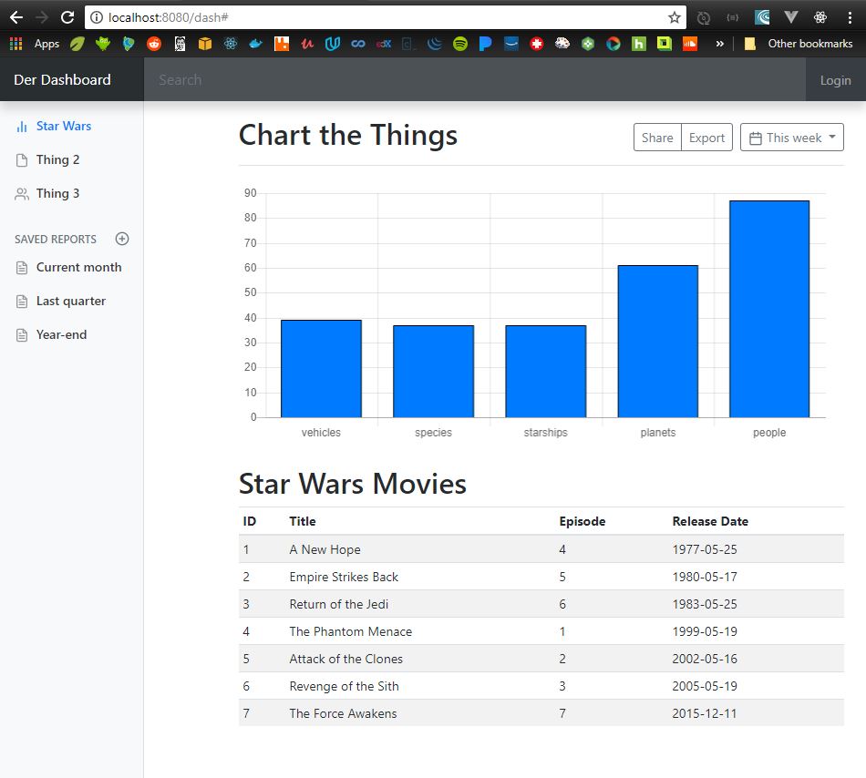
Task: Click the starships bar in chart
Action: 546,372
